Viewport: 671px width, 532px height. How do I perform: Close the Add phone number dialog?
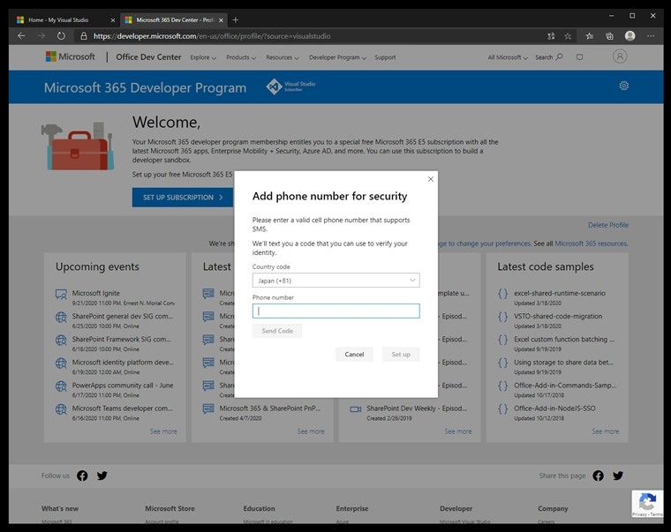point(431,179)
